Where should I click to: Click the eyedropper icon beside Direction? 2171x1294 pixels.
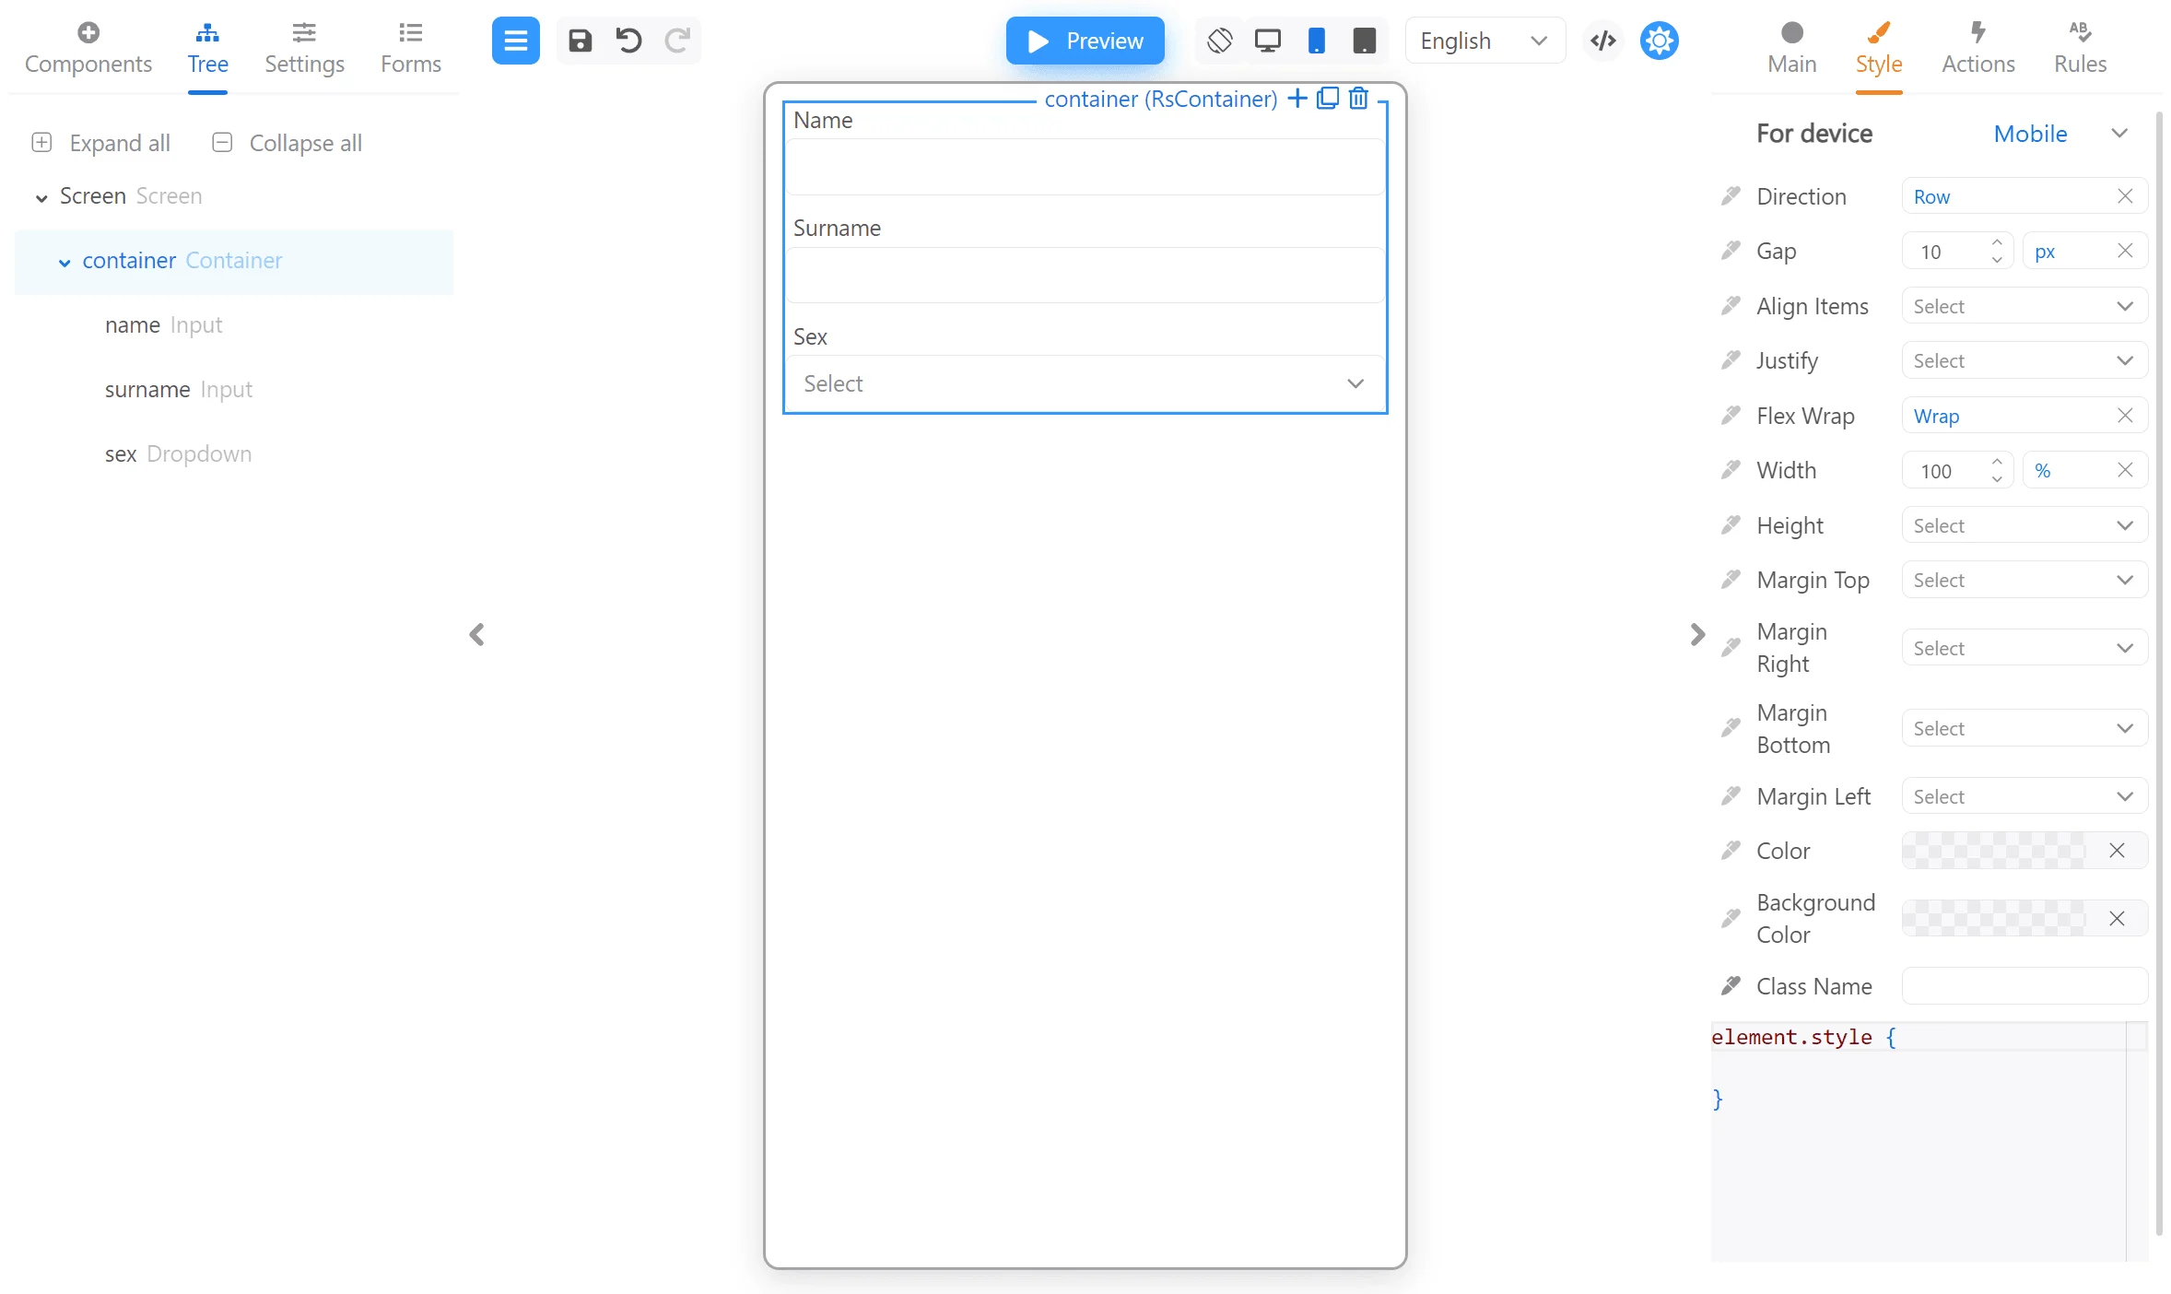(x=1731, y=196)
